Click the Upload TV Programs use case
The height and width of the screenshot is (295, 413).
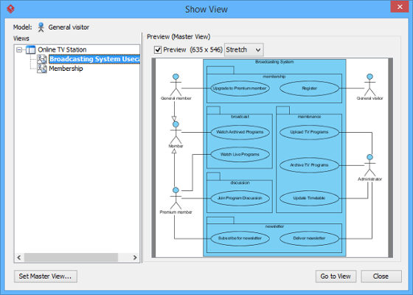[309, 132]
